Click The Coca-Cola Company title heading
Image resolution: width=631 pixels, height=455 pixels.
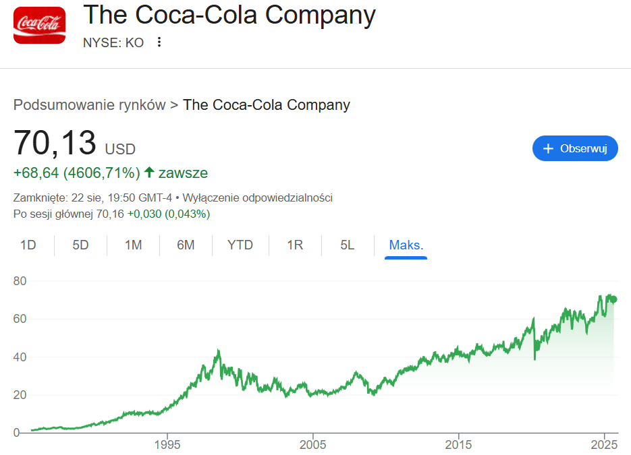(x=229, y=16)
